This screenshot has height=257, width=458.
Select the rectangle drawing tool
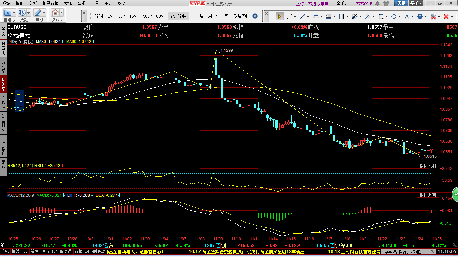381,16
